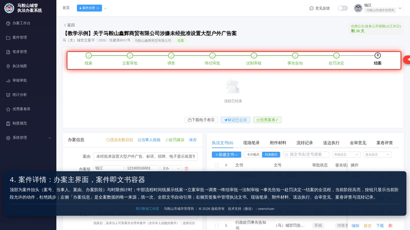This screenshot has height=230, width=410.
Task: Click 编辑 for row 5 document
Action: tap(355, 225)
